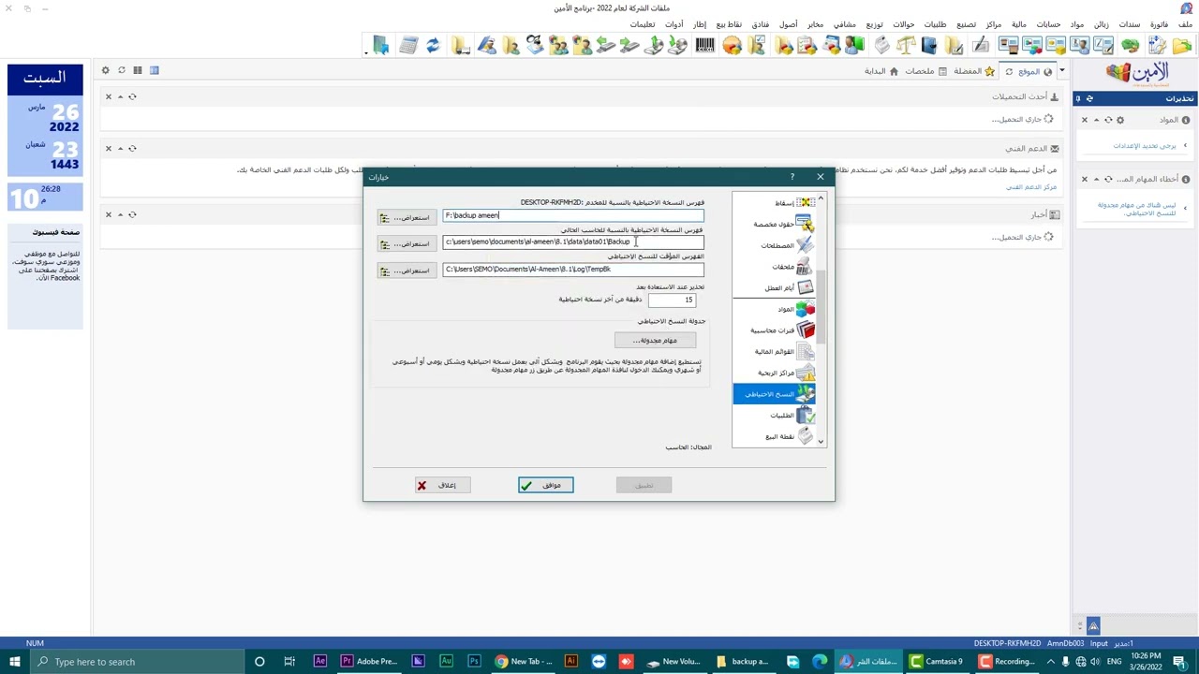
Task: Open the مواد menu
Action: point(1077,24)
